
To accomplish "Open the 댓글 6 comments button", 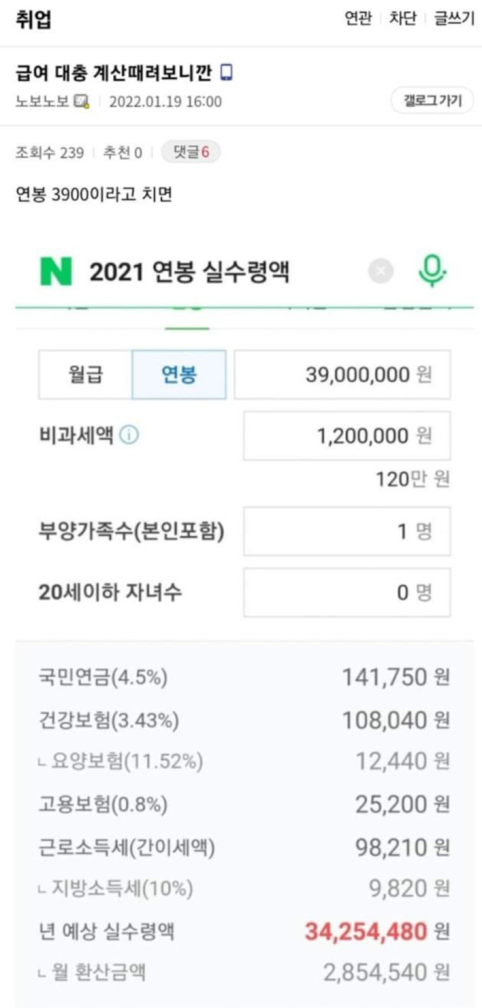I will pyautogui.click(x=191, y=152).
